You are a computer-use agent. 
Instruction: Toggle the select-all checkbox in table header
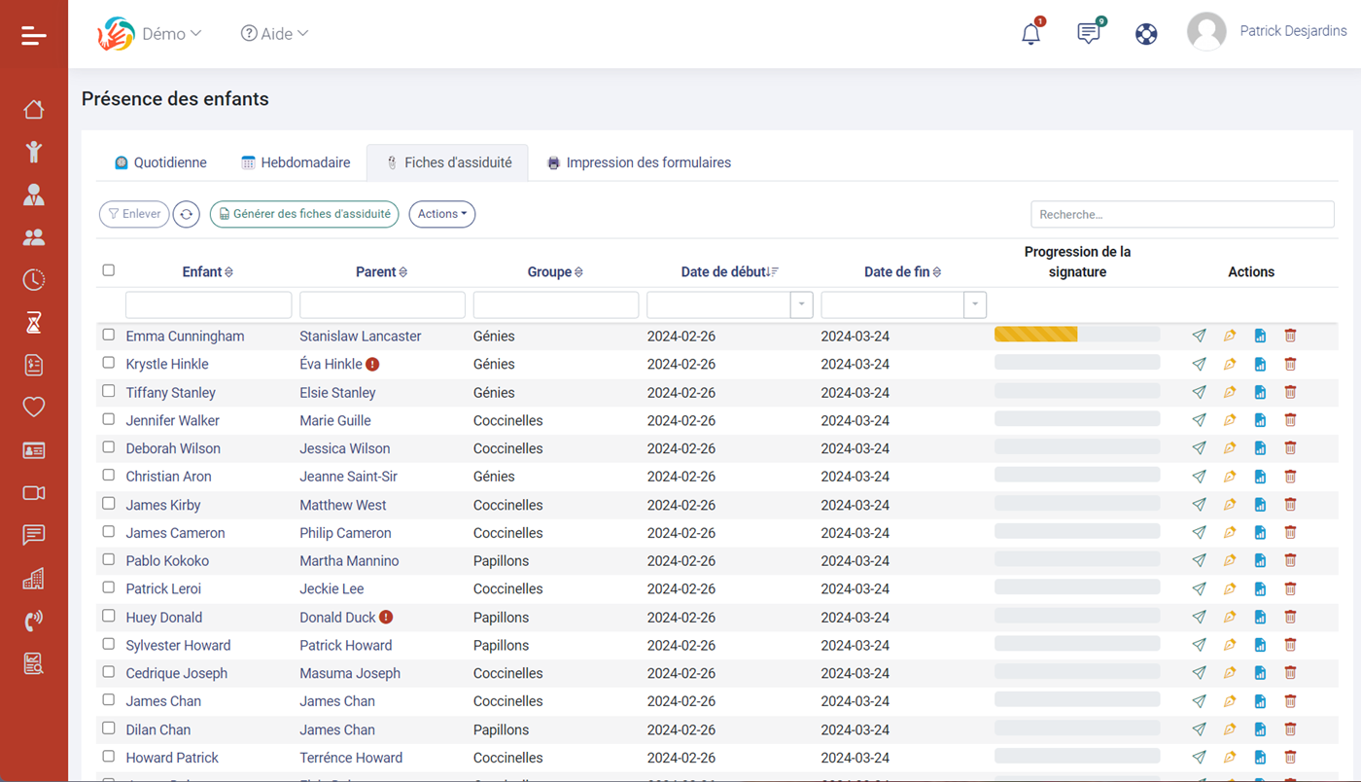[108, 270]
